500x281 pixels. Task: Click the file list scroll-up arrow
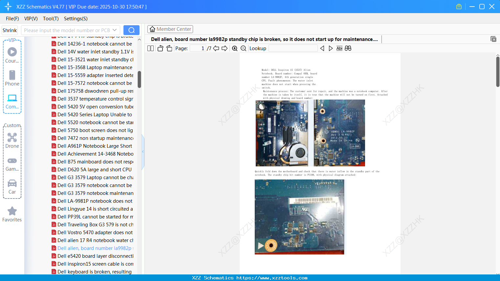(139, 40)
